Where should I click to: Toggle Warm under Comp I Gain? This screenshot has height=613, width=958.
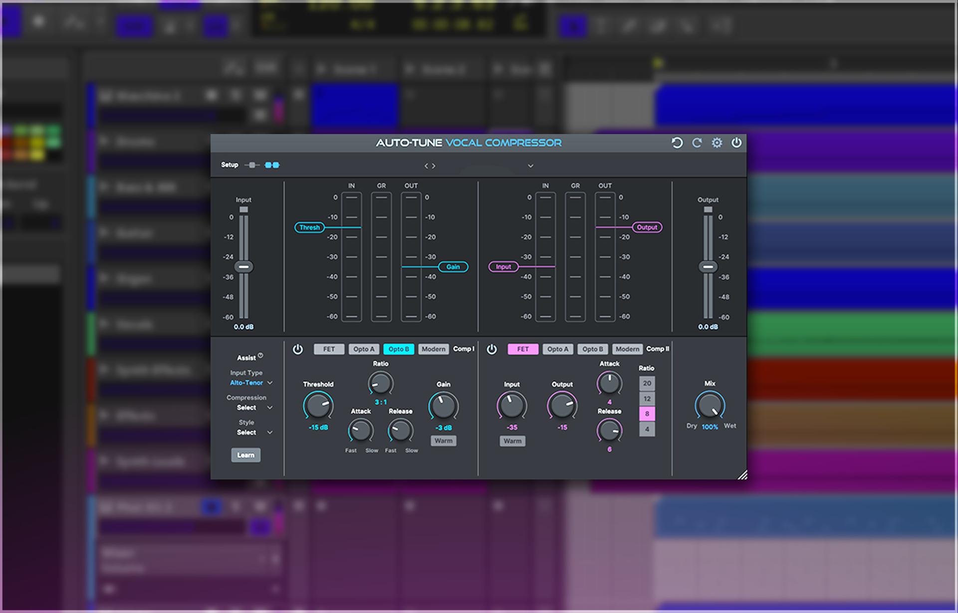point(444,441)
